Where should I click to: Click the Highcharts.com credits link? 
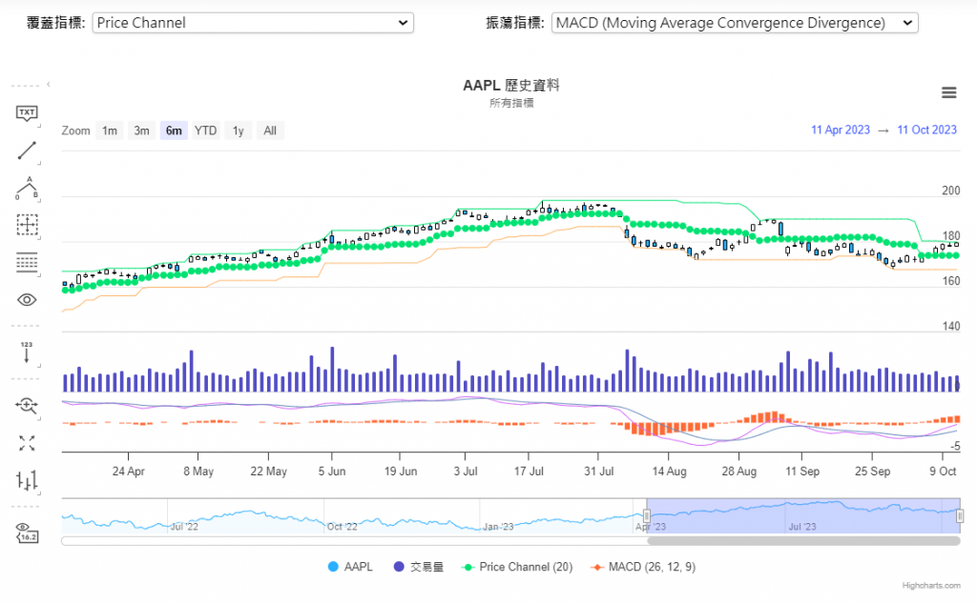(x=931, y=586)
